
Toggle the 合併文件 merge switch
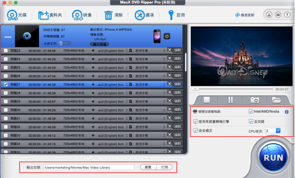(x=64, y=43)
